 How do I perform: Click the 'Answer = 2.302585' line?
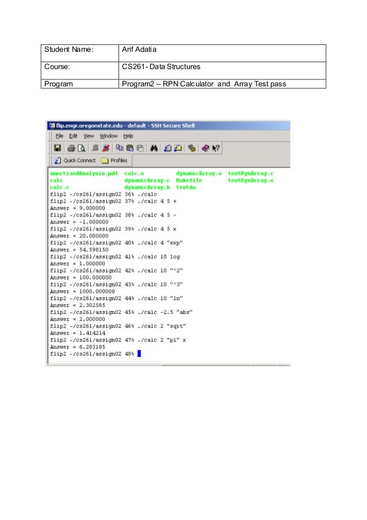(x=78, y=305)
